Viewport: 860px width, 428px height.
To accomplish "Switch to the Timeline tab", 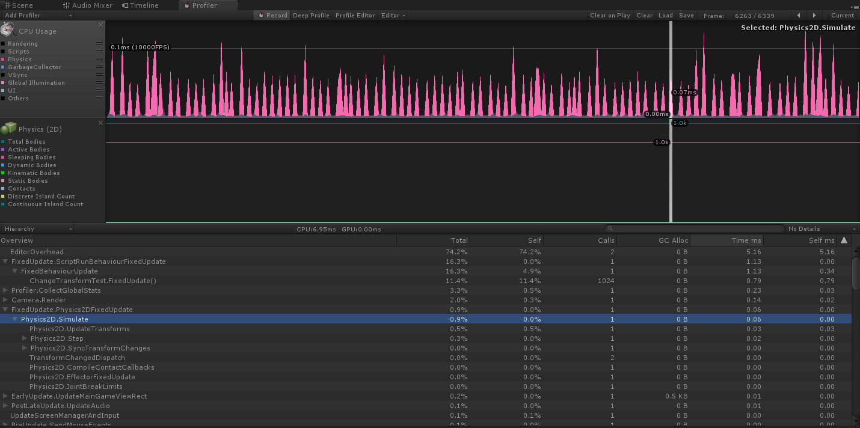I will pos(141,5).
